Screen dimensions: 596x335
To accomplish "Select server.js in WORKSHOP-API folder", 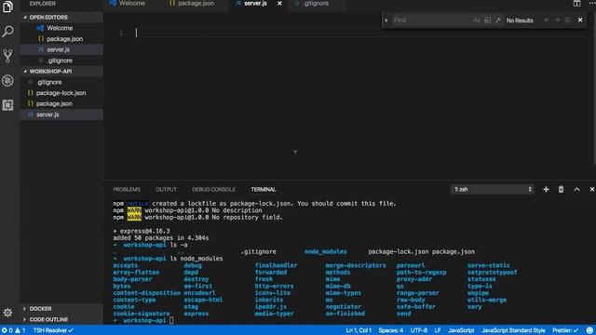I will click(47, 114).
